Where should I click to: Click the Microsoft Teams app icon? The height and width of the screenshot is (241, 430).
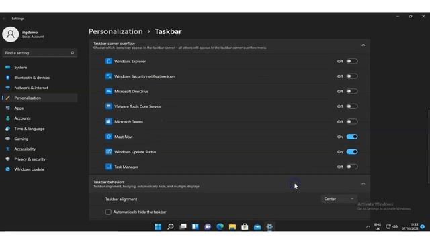pos(109,121)
